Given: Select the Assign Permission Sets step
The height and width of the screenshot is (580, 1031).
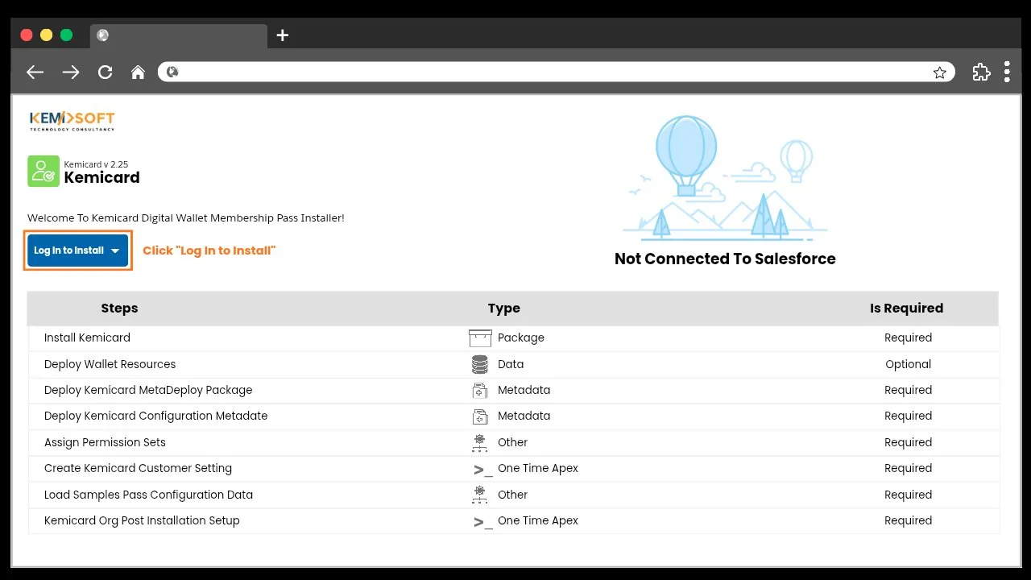Looking at the screenshot, I should (x=105, y=442).
